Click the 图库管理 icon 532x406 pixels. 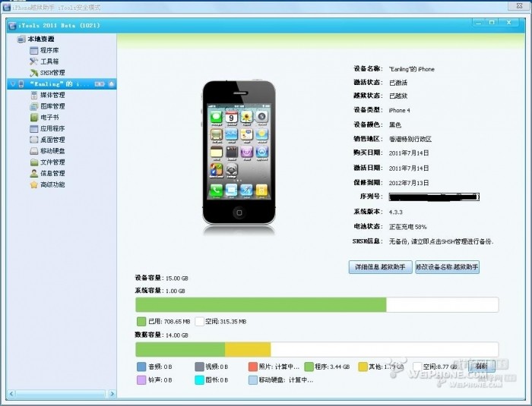click(34, 106)
